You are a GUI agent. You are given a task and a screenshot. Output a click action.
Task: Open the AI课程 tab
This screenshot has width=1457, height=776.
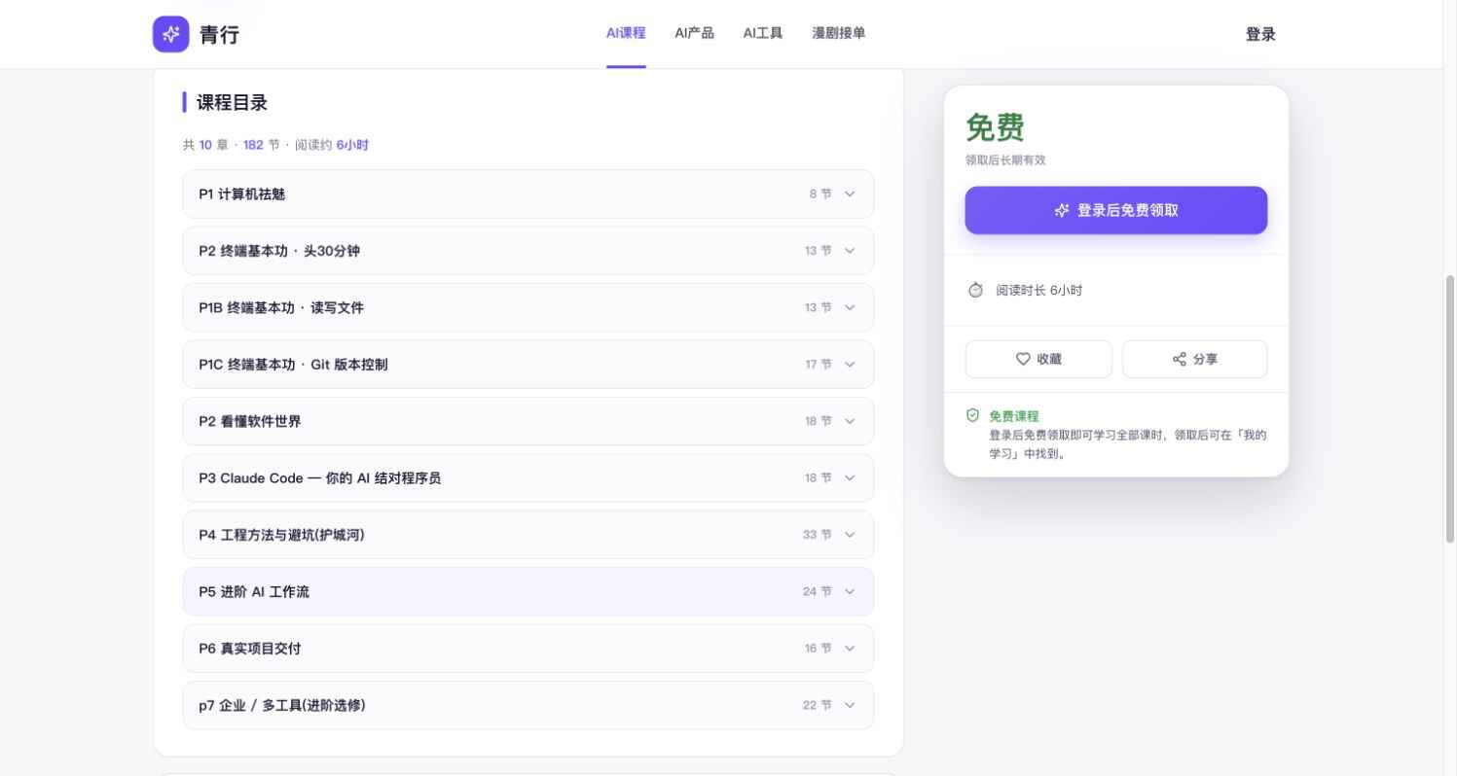[x=626, y=33]
